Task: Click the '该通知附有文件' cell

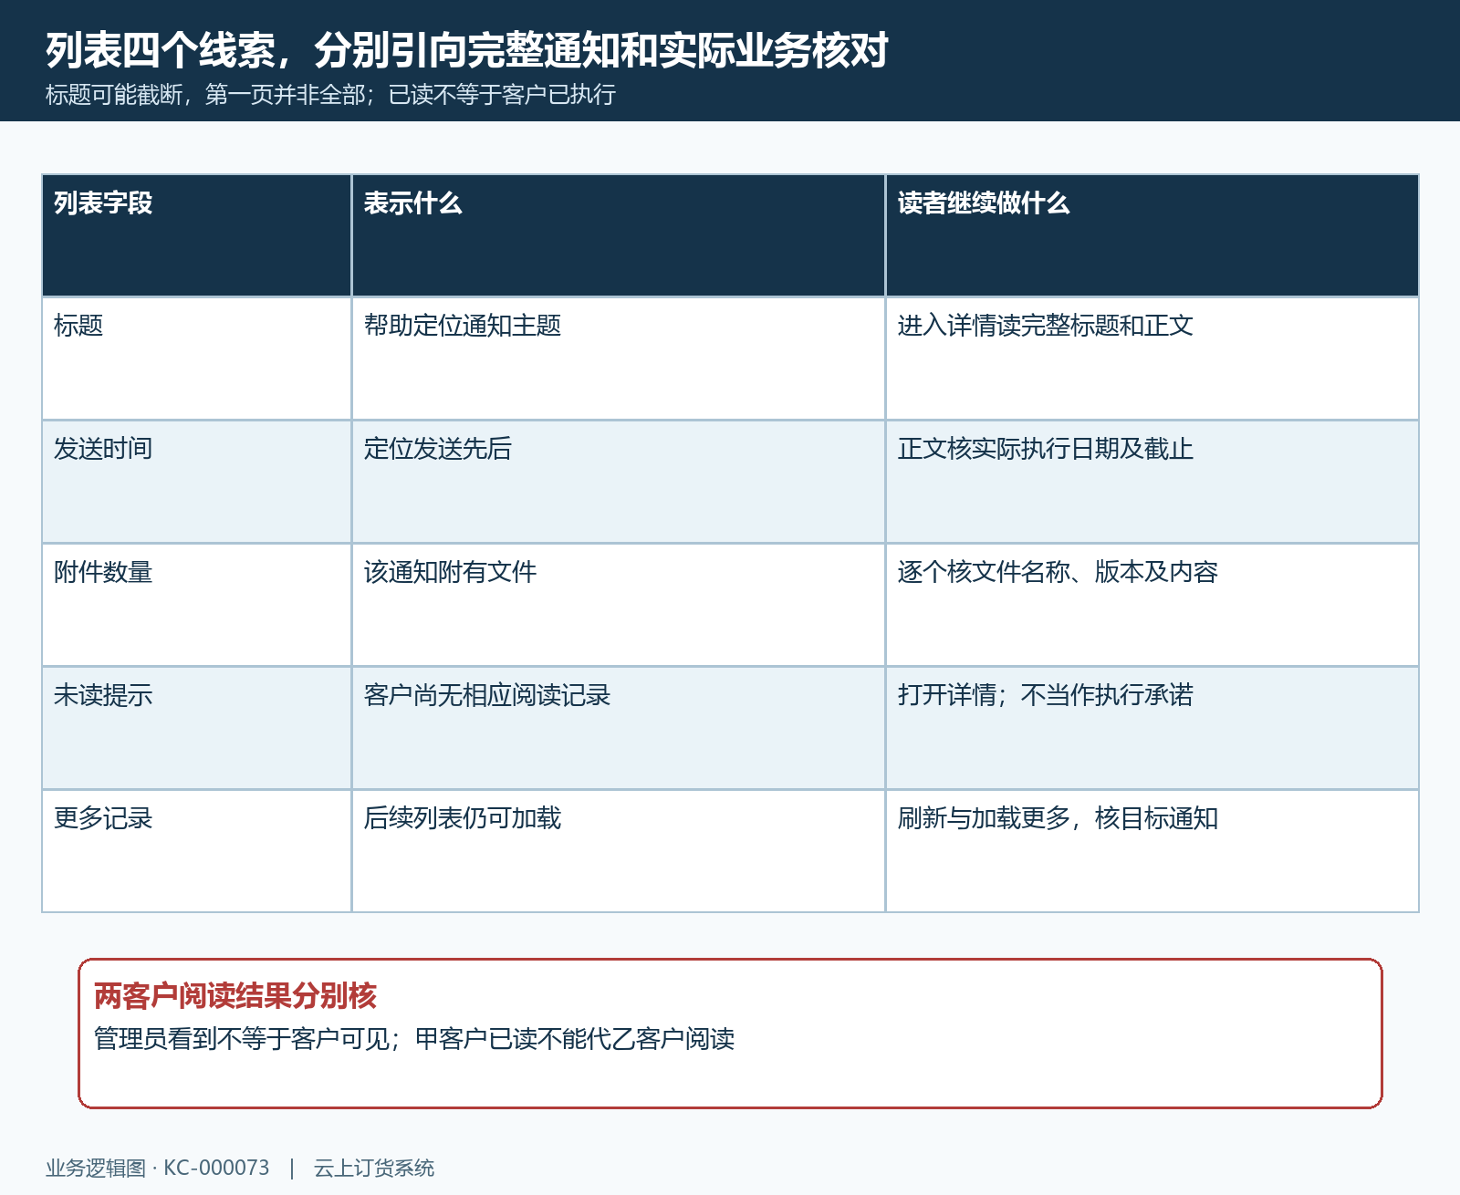Action: click(x=618, y=605)
